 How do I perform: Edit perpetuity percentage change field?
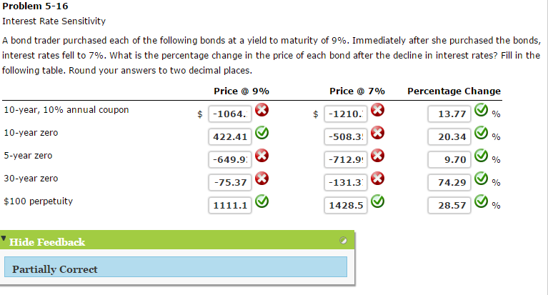(x=449, y=205)
